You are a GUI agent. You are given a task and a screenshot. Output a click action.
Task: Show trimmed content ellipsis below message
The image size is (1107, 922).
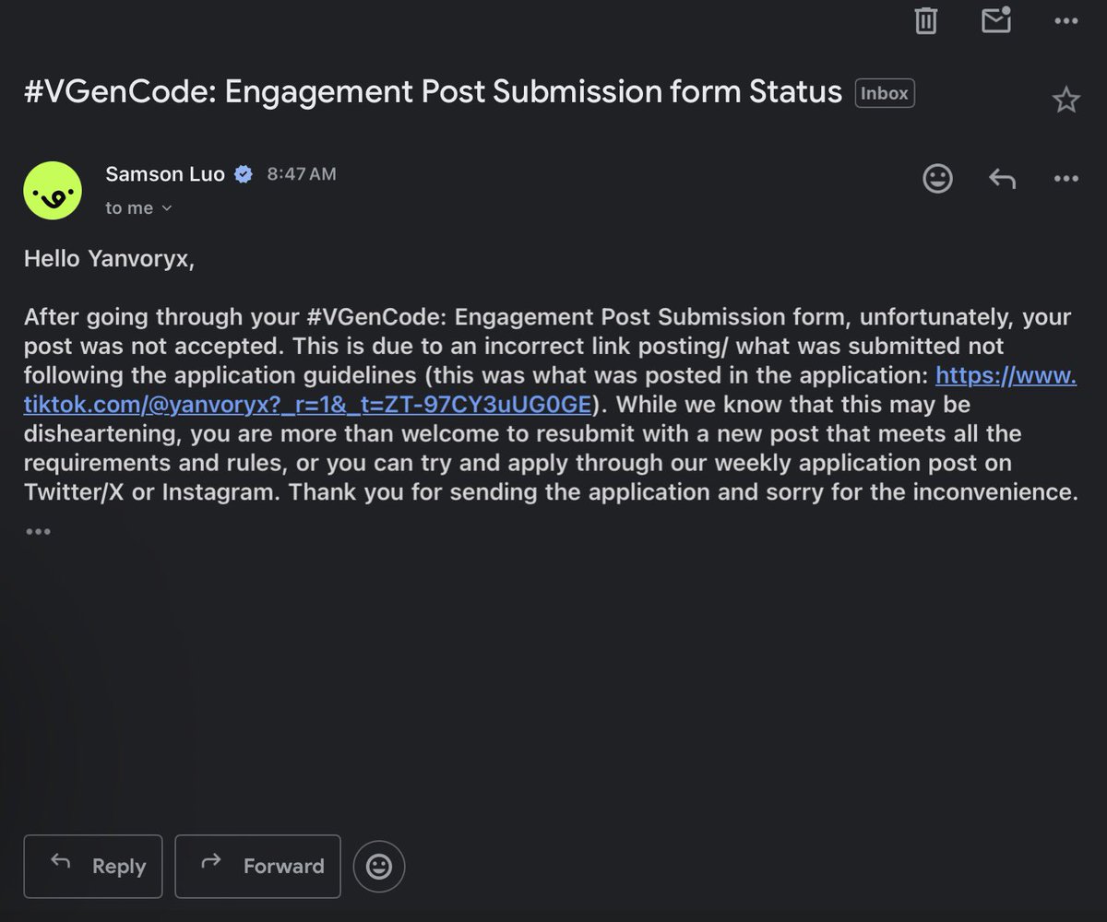point(38,532)
